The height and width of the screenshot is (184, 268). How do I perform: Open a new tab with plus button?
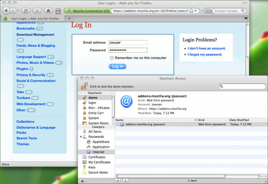coord(69,18)
